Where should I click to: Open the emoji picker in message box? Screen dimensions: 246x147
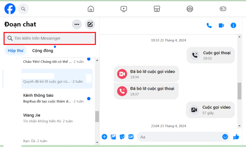coord(225,137)
